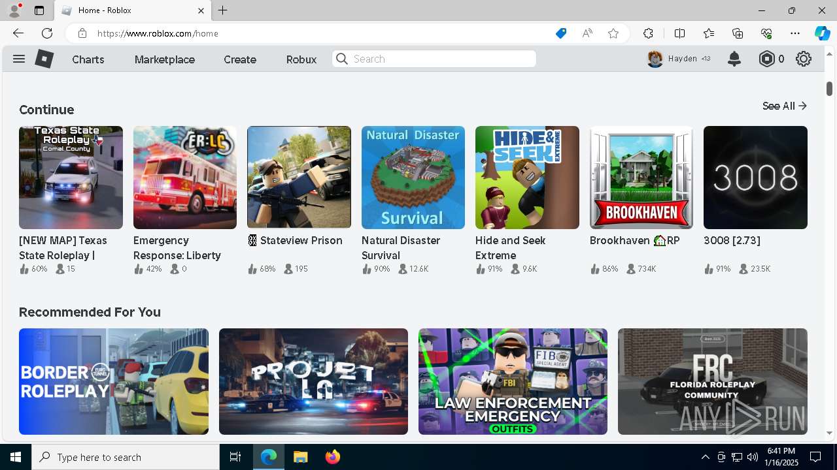
Task: Open the 6:41 PM clock calendar
Action: pyautogui.click(x=781, y=457)
